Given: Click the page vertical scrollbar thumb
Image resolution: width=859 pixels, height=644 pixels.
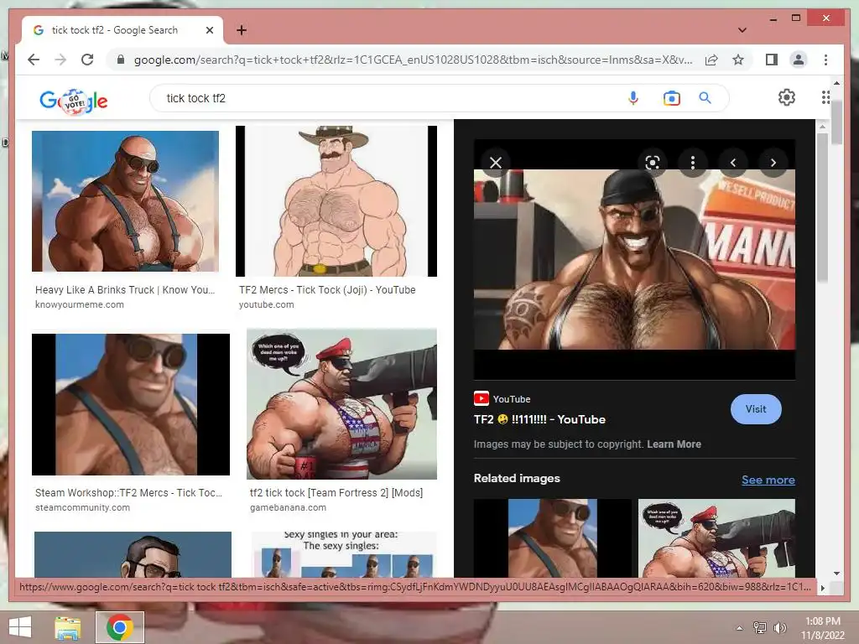Looking at the screenshot, I should [x=836, y=122].
